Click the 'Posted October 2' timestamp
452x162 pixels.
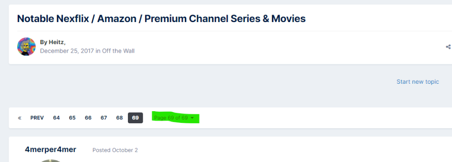pos(115,150)
